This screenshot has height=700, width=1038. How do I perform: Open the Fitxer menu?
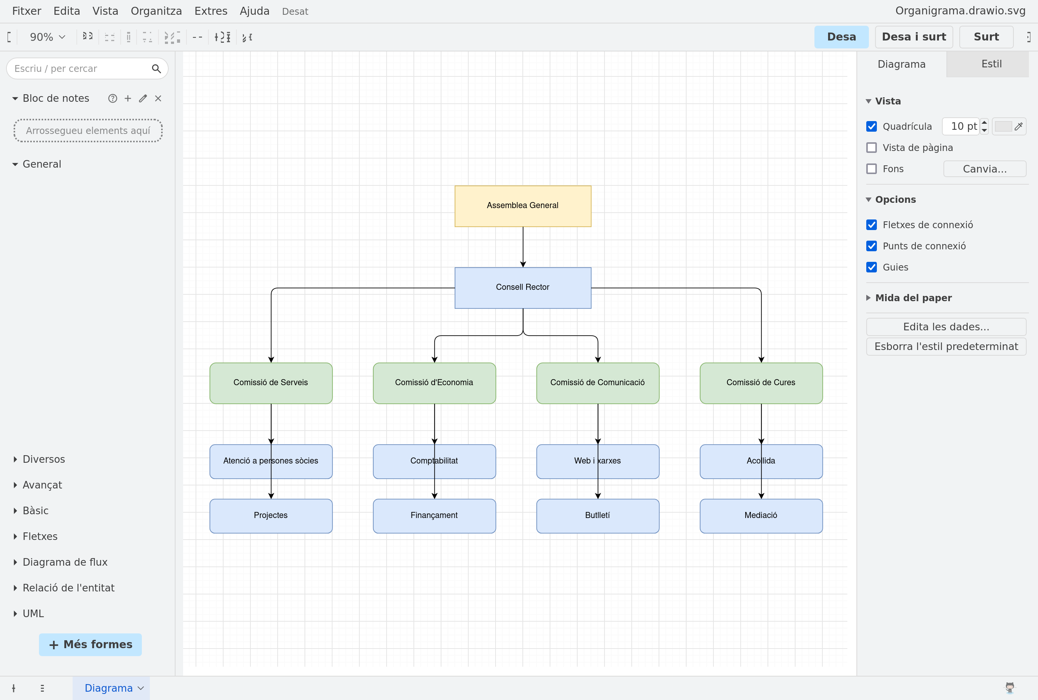pos(27,11)
